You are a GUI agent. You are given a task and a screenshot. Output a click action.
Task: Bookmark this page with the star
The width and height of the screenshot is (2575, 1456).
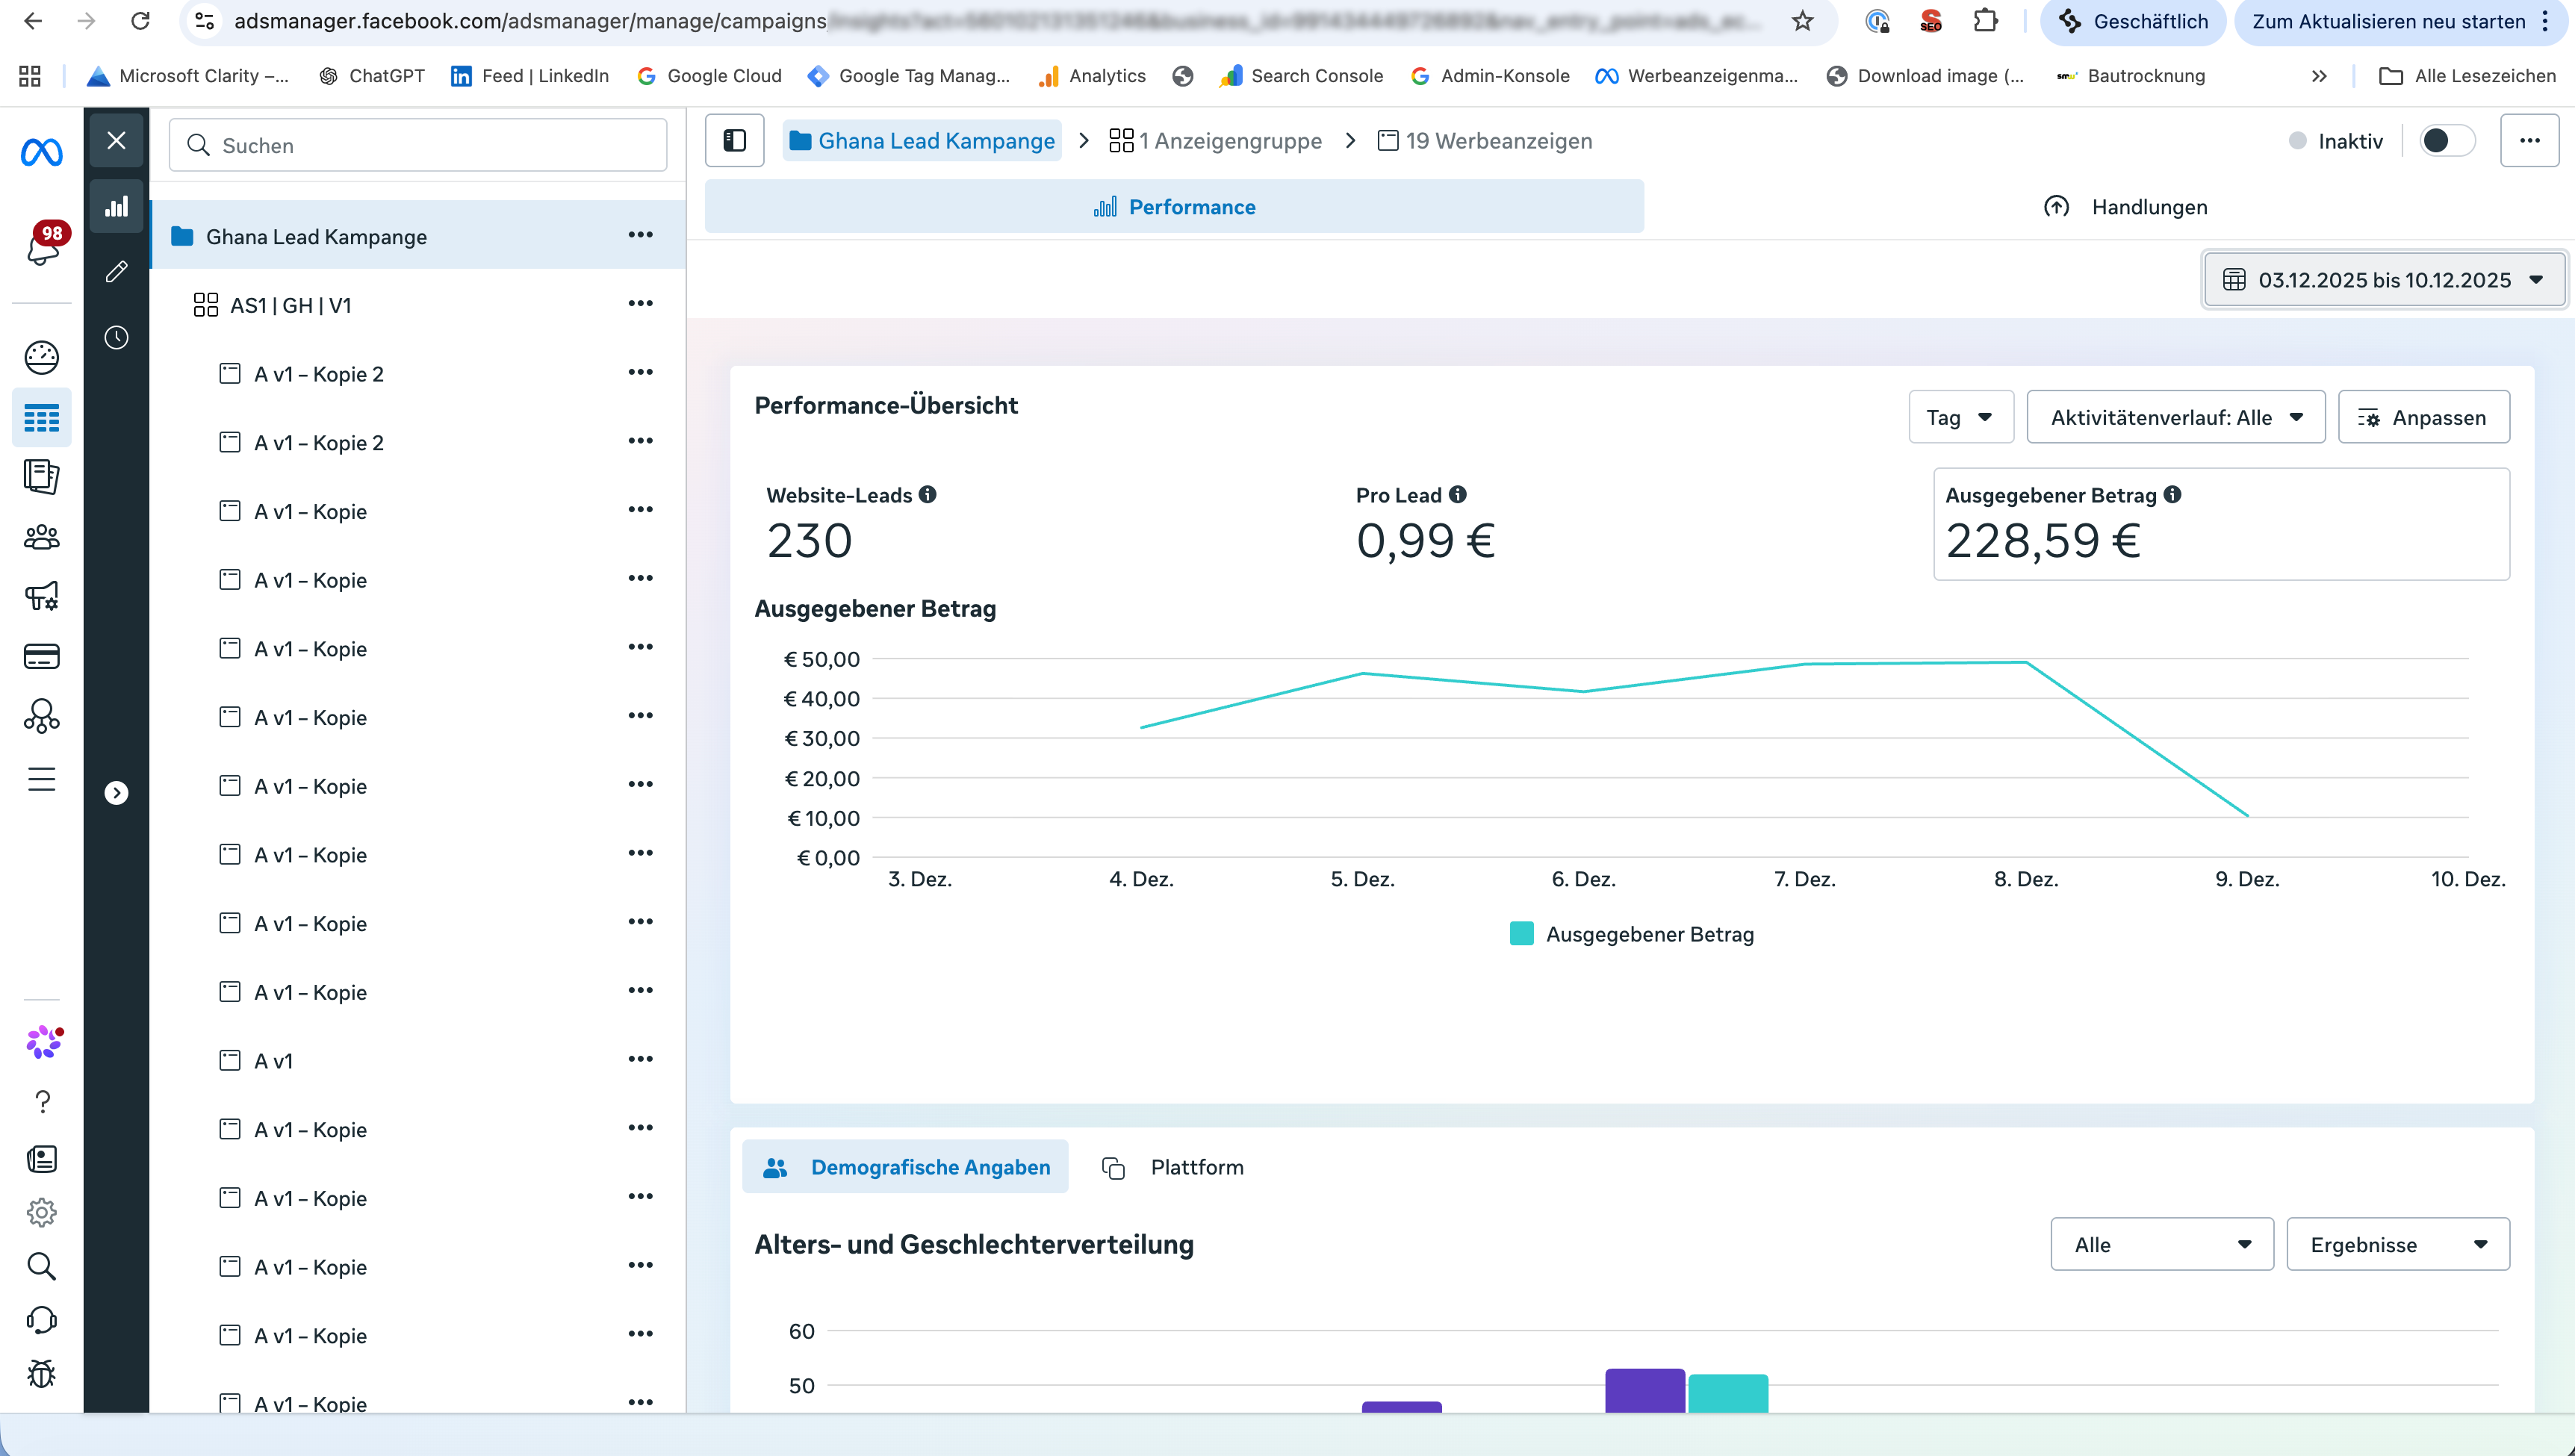(x=1802, y=21)
